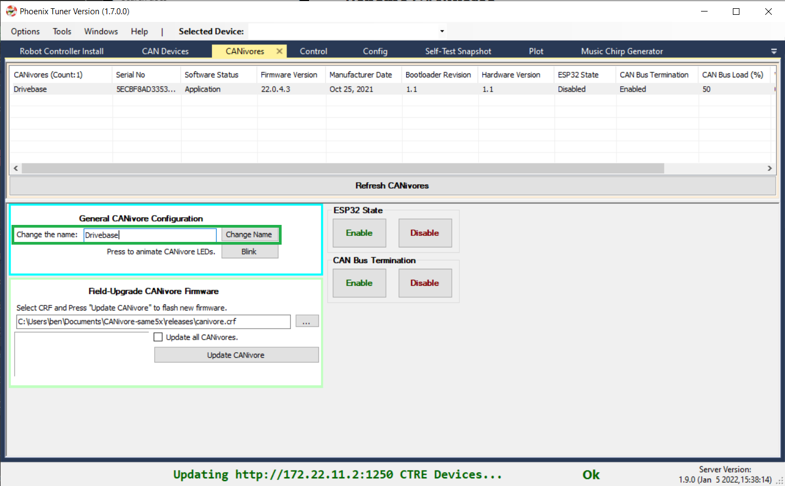Disable CAN Bus Termination
Image resolution: width=785 pixels, height=486 pixels.
pos(425,283)
